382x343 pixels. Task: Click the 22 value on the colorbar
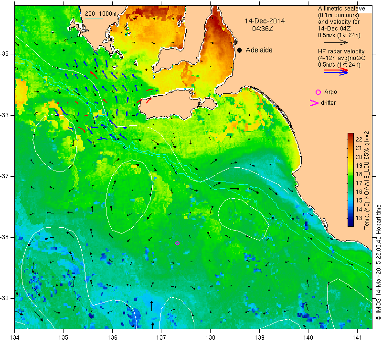pyautogui.click(x=359, y=139)
